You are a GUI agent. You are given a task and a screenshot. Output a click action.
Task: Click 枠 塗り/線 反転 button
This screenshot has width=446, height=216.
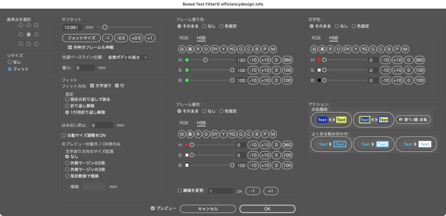pos(413,120)
